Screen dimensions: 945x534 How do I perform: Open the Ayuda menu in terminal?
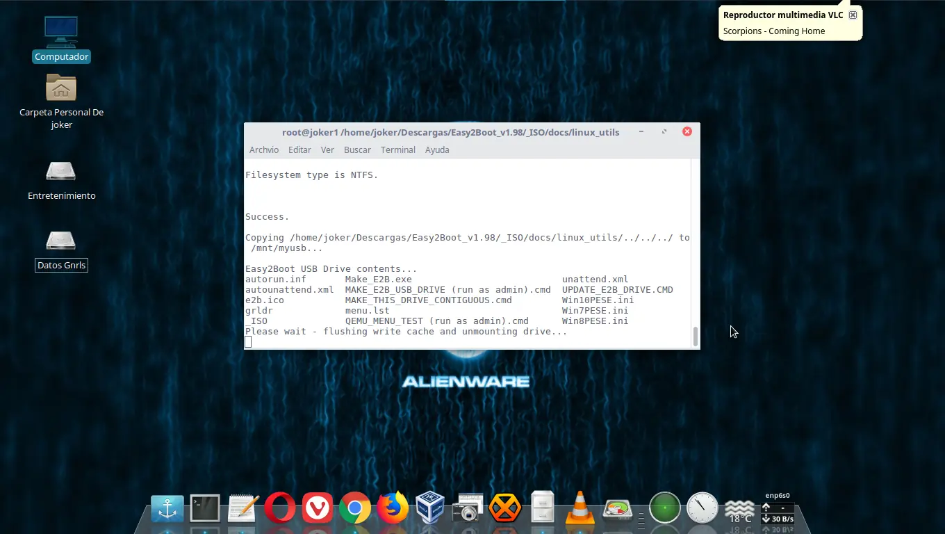(x=437, y=150)
